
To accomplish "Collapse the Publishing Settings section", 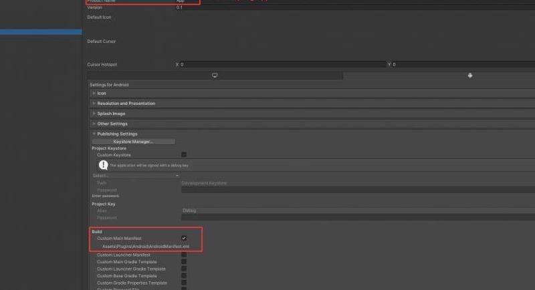I will (x=117, y=134).
